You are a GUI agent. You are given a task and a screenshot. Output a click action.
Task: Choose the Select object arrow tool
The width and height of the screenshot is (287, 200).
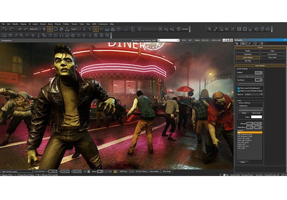[x=44, y=29]
